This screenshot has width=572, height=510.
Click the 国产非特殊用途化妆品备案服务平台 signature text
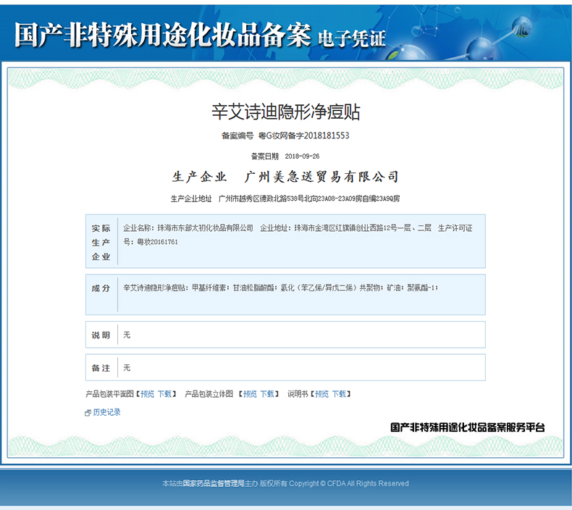click(x=468, y=427)
